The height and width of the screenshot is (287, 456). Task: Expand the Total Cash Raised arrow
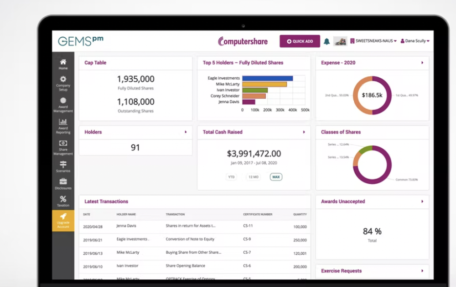click(304, 132)
